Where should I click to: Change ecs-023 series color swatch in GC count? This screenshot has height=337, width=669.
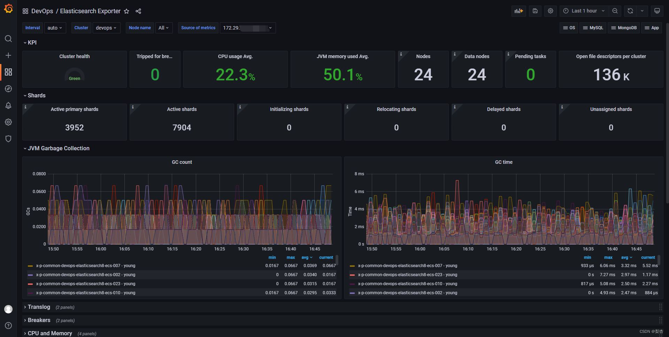pos(30,284)
